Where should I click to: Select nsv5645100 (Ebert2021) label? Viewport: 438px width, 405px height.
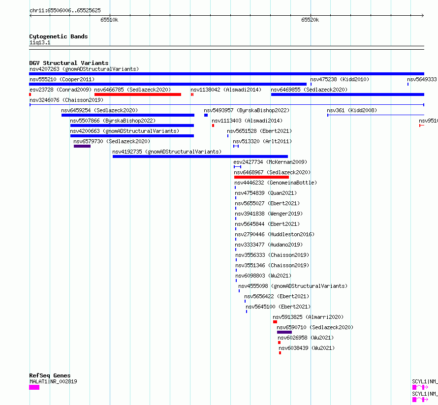(278, 307)
